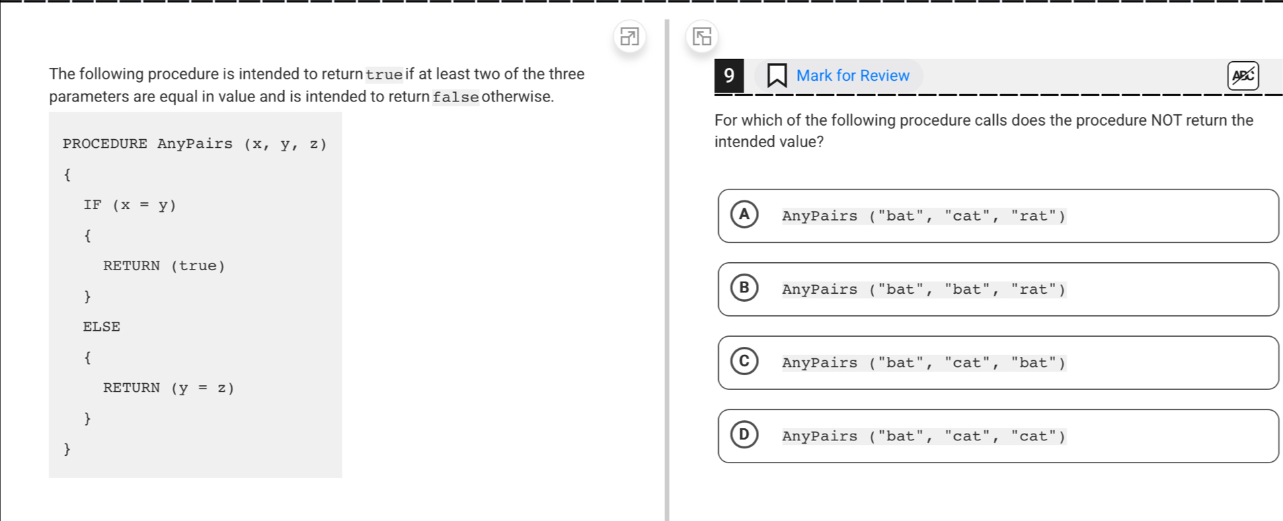Select radio option A circle

744,214
